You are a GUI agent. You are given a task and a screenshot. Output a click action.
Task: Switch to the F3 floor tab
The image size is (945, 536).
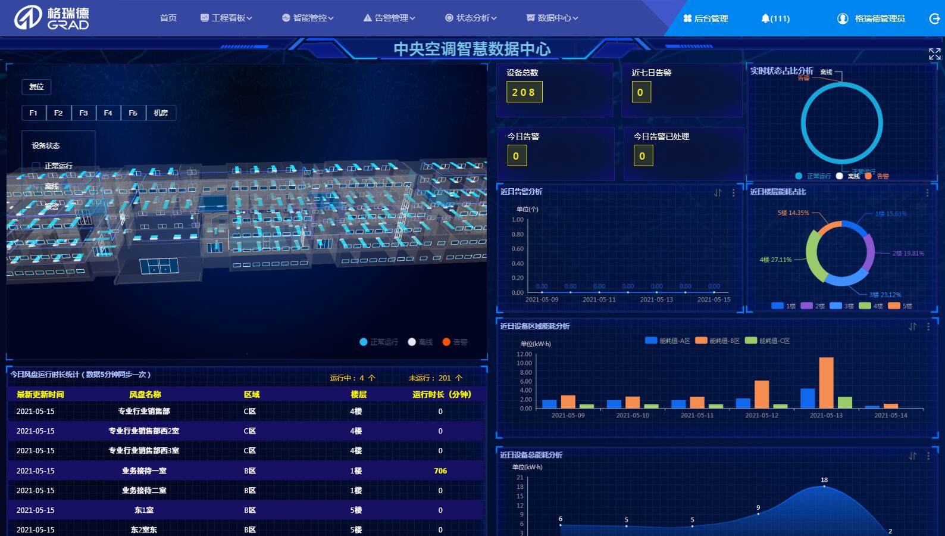pyautogui.click(x=83, y=113)
